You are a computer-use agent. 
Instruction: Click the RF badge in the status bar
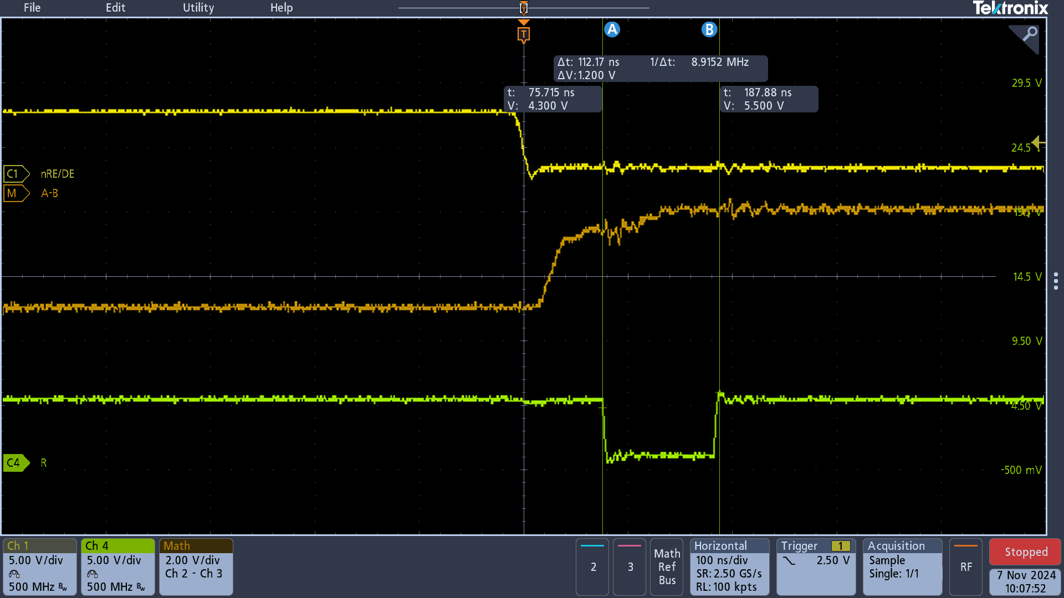[x=965, y=566]
